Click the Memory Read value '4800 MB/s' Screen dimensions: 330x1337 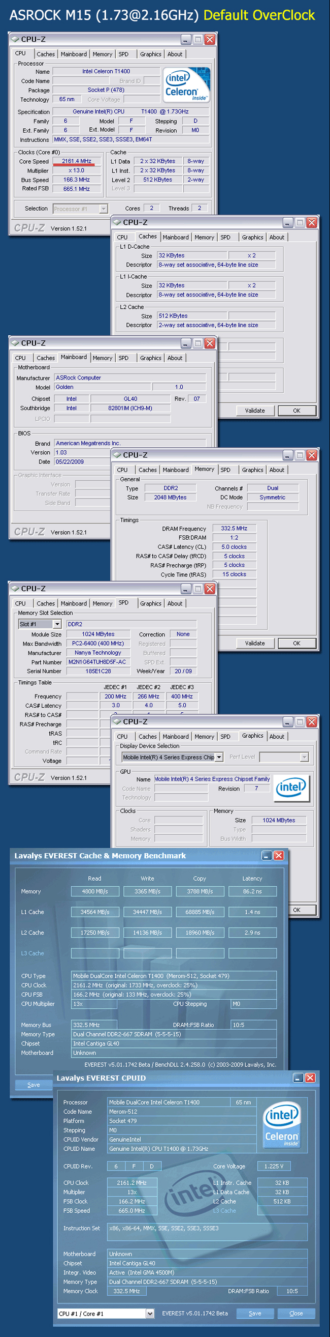pyautogui.click(x=95, y=892)
